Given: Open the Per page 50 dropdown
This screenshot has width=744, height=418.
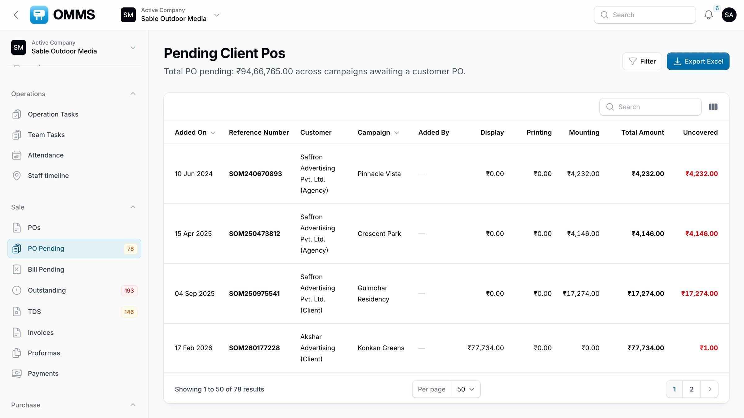Looking at the screenshot, I should pyautogui.click(x=466, y=389).
